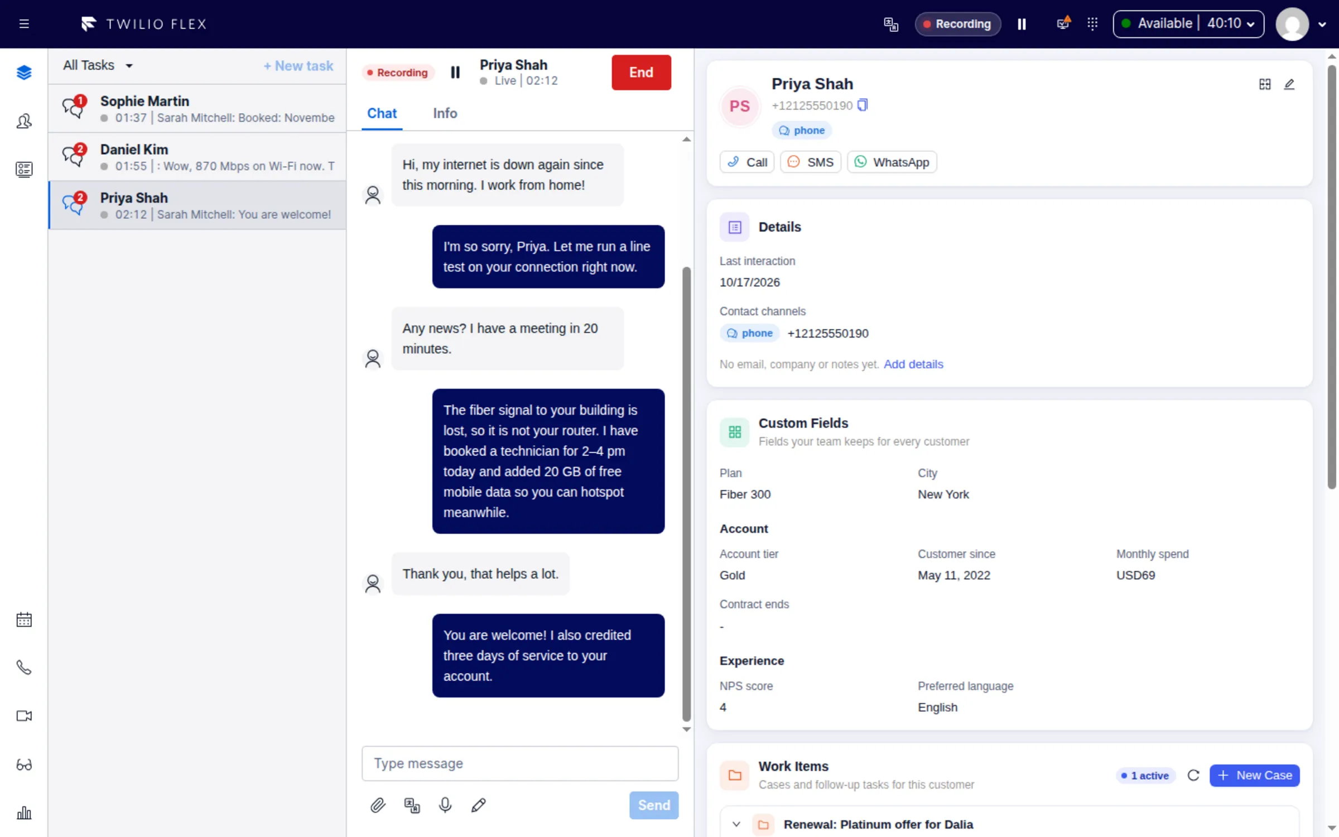Pause recording for Priya Shah's conversation
1339x837 pixels.
pyautogui.click(x=455, y=73)
